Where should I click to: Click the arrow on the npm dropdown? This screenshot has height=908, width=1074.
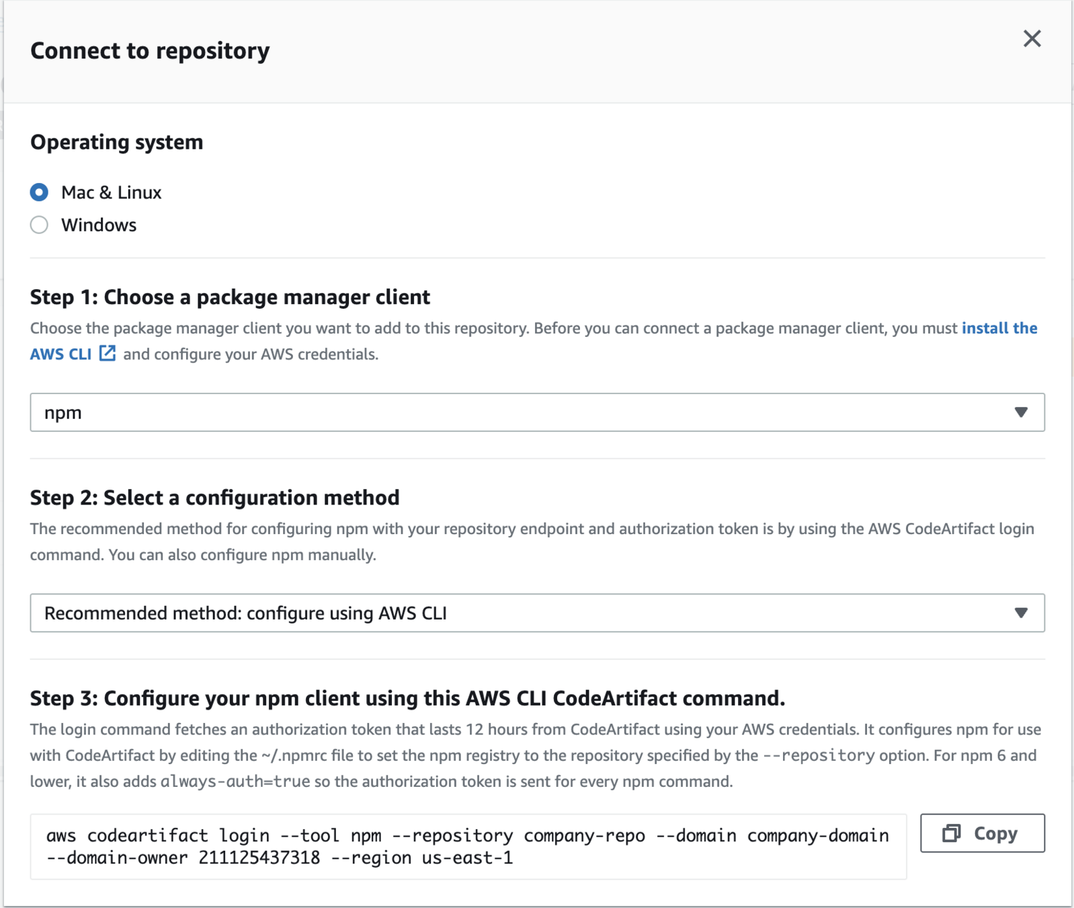point(1021,412)
